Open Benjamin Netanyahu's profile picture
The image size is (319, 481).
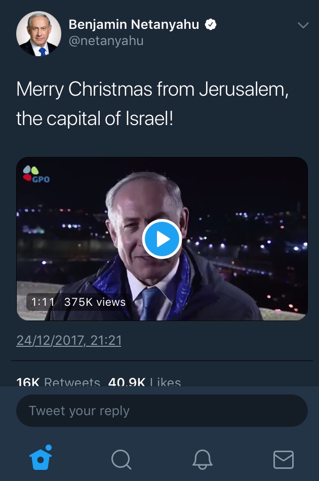tap(39, 33)
